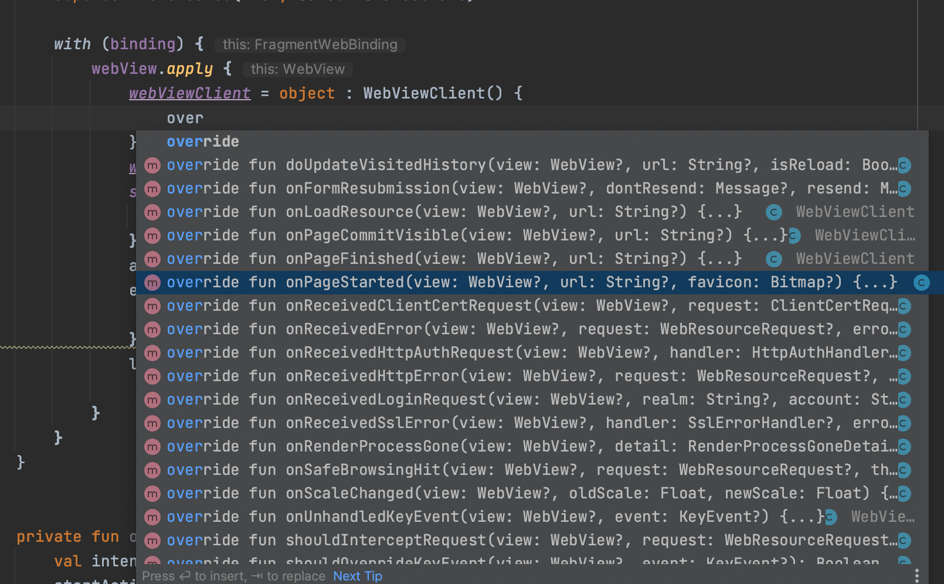Click method icon beside onReceivedHttpError
This screenshot has height=584, width=944.
coord(152,376)
